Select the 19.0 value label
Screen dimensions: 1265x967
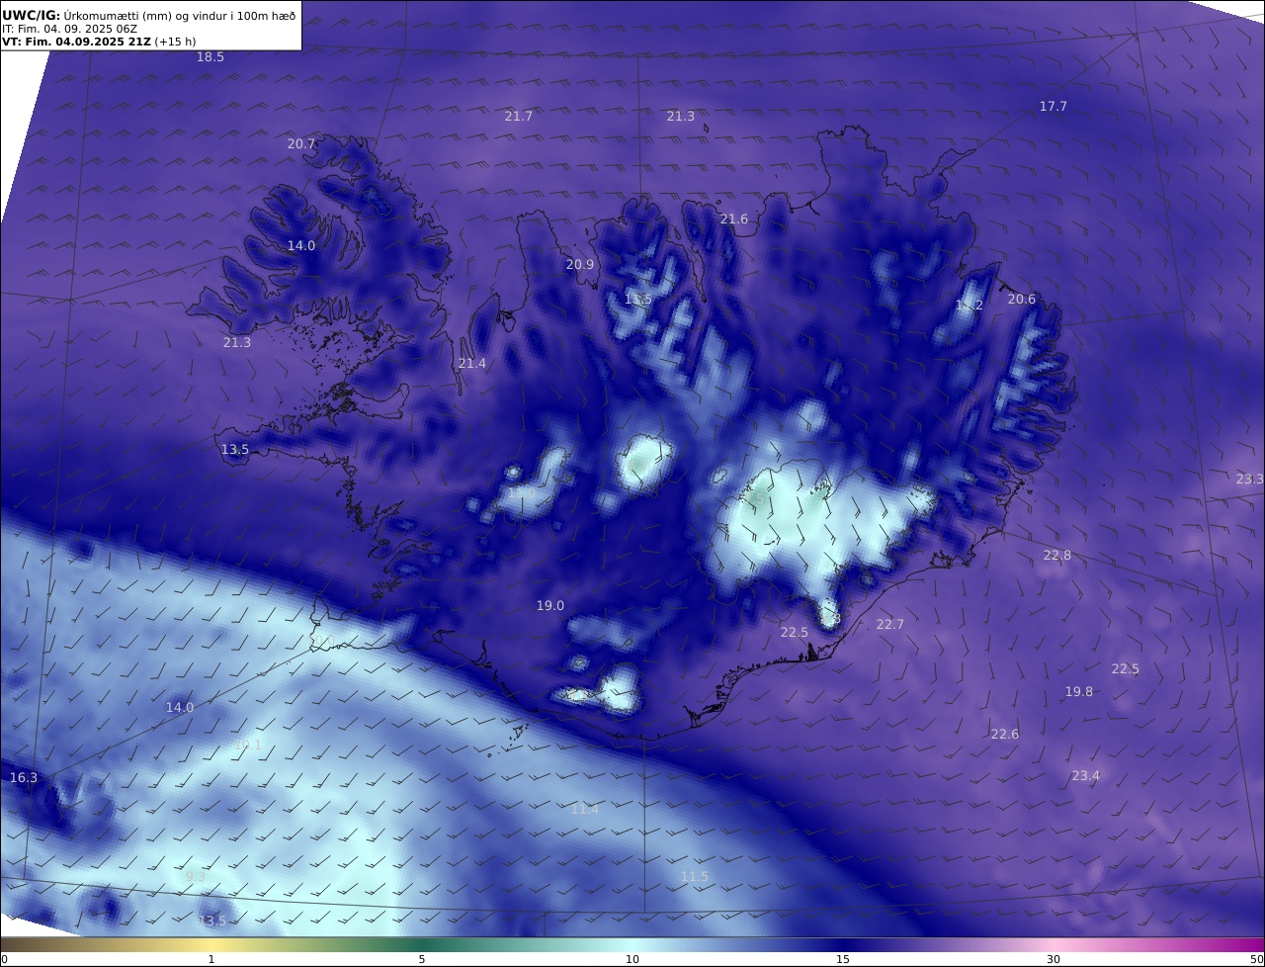pyautogui.click(x=550, y=606)
